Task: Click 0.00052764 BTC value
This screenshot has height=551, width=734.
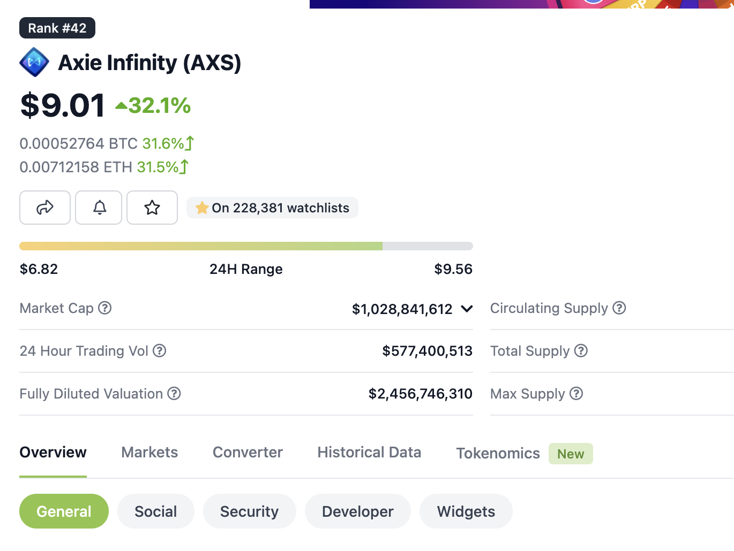Action: click(79, 143)
